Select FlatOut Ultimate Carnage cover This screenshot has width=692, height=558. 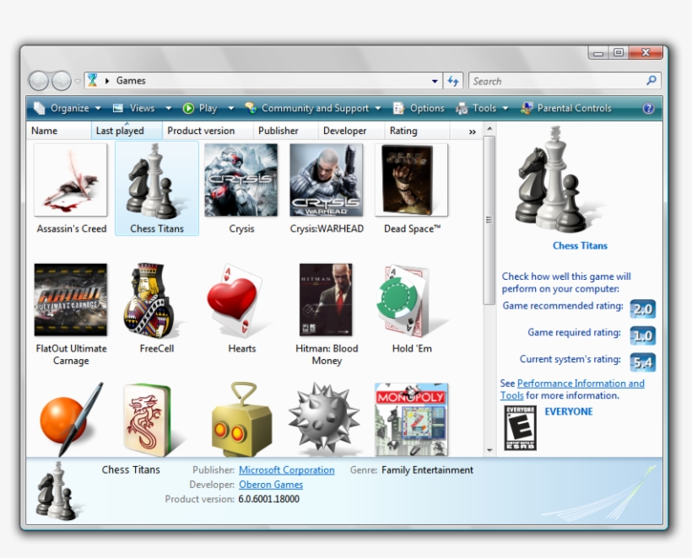point(71,300)
